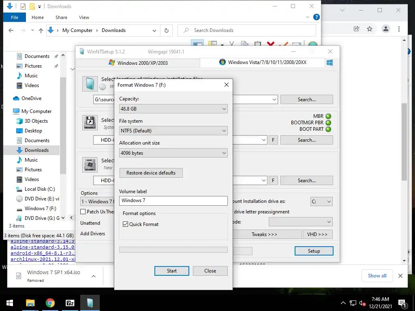Open File Explorer from taskbar
415x311 pixels.
[30, 303]
